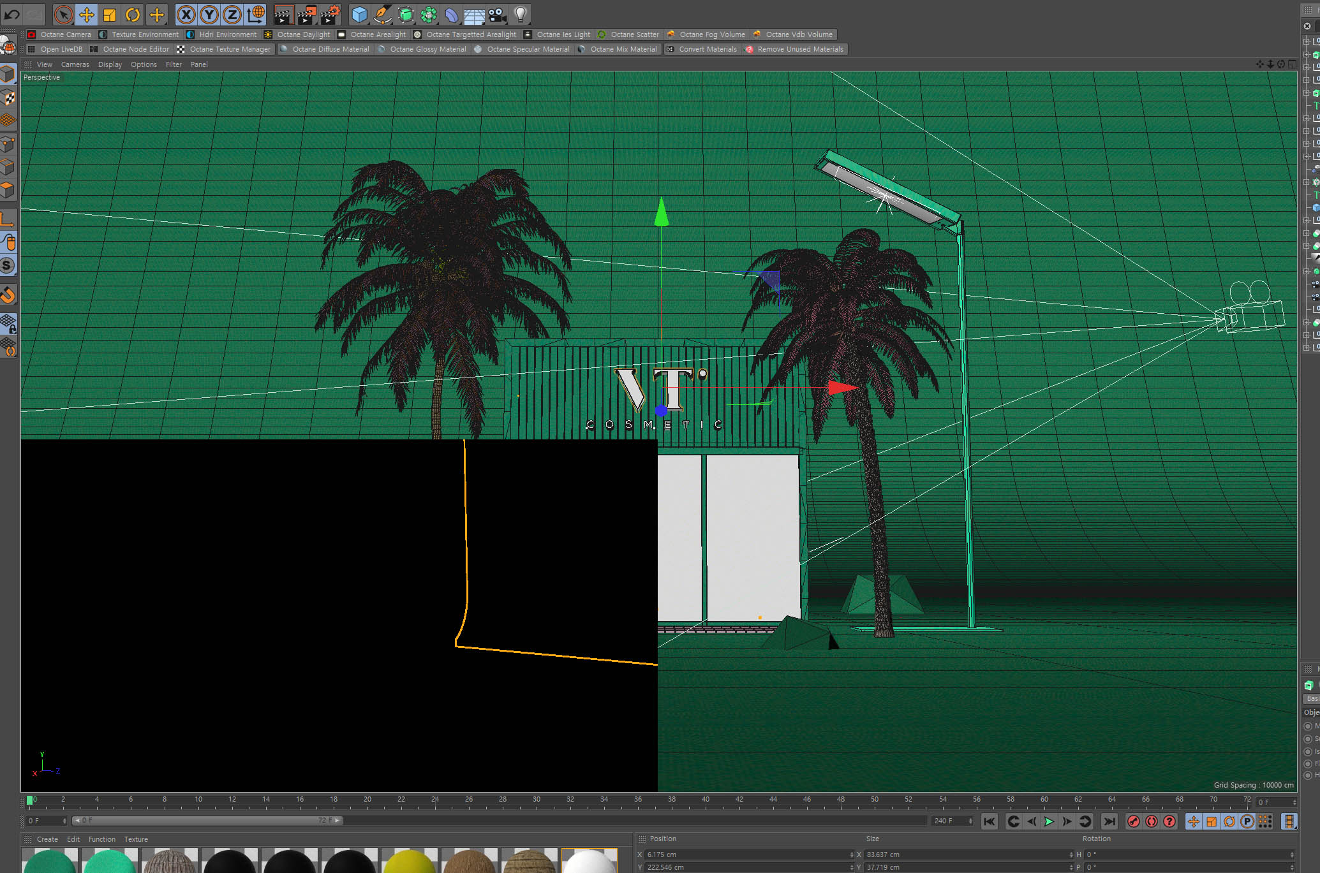Viewport: 1320px width, 873px height.
Task: Open Edit Render Settings icon
Action: click(330, 14)
